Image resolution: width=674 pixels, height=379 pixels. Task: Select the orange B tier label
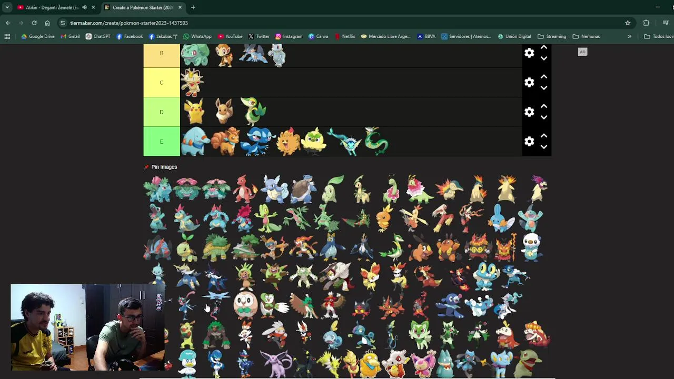point(162,56)
